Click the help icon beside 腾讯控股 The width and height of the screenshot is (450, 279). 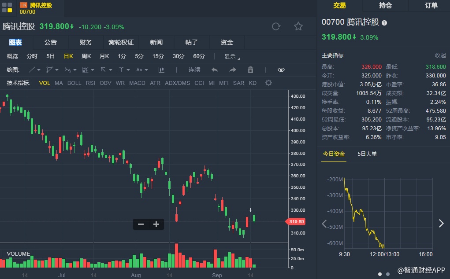pos(384,22)
